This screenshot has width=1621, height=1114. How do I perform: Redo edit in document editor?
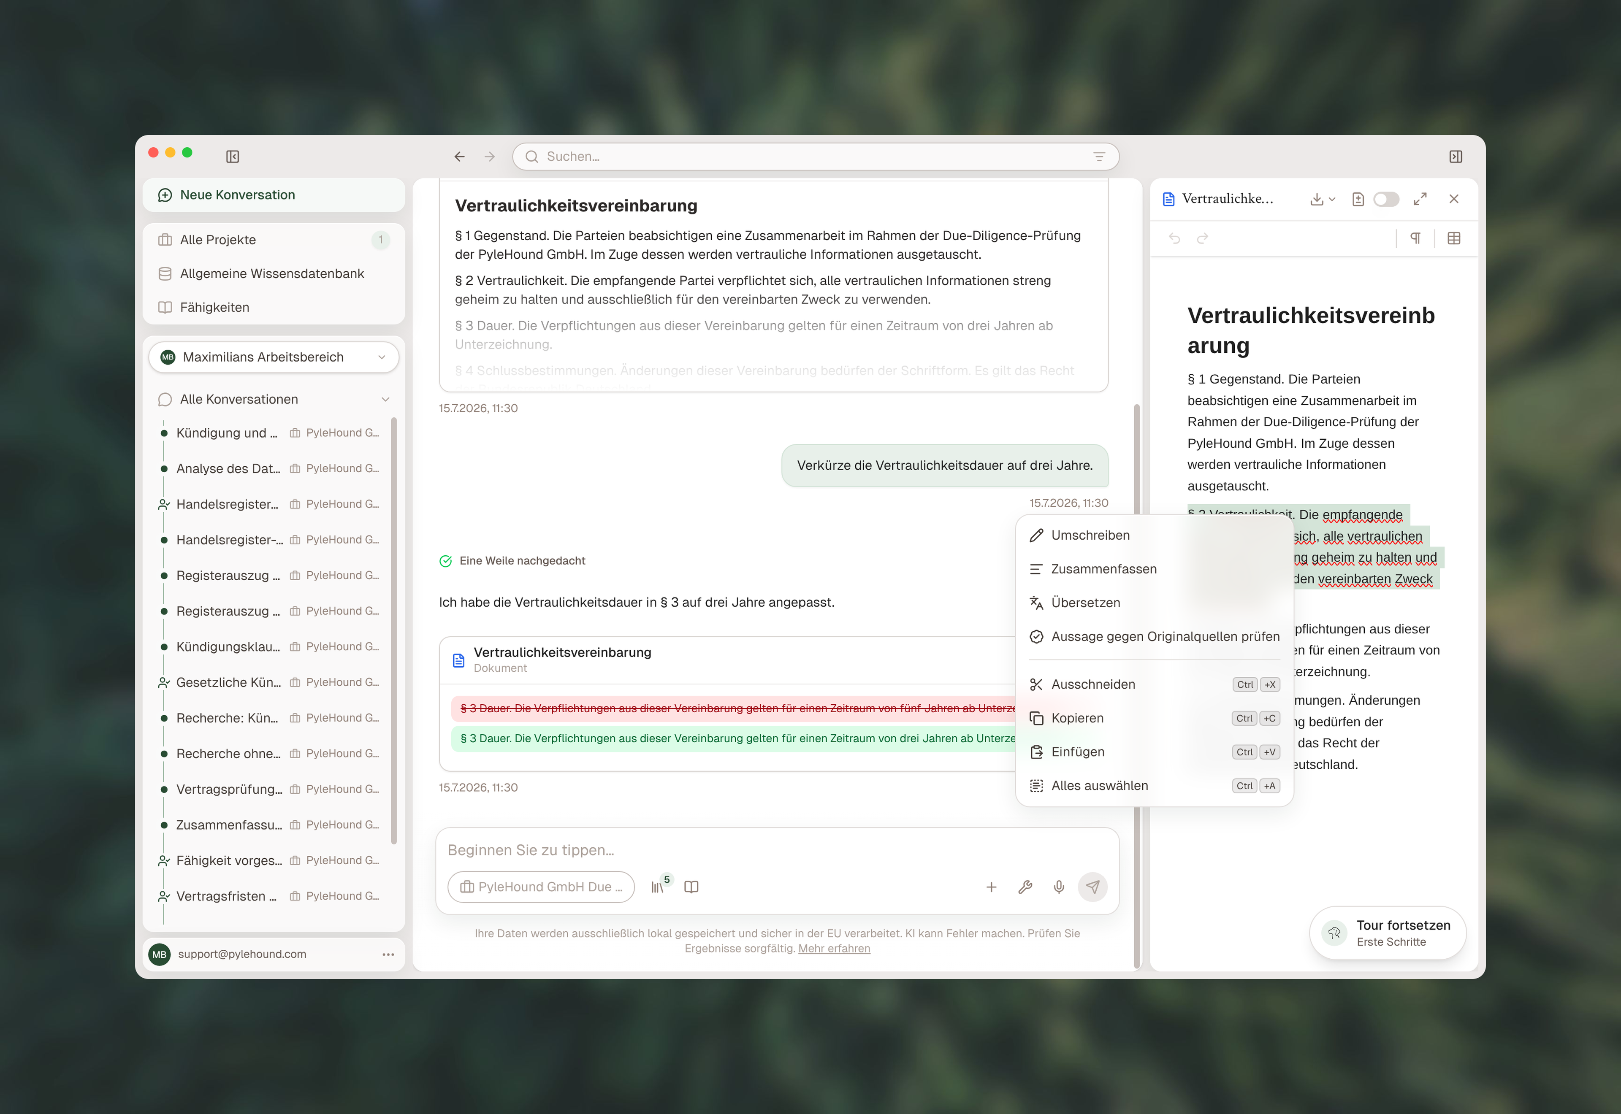point(1202,238)
